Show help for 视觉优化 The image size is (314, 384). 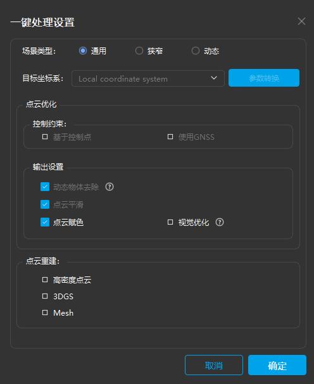point(220,222)
